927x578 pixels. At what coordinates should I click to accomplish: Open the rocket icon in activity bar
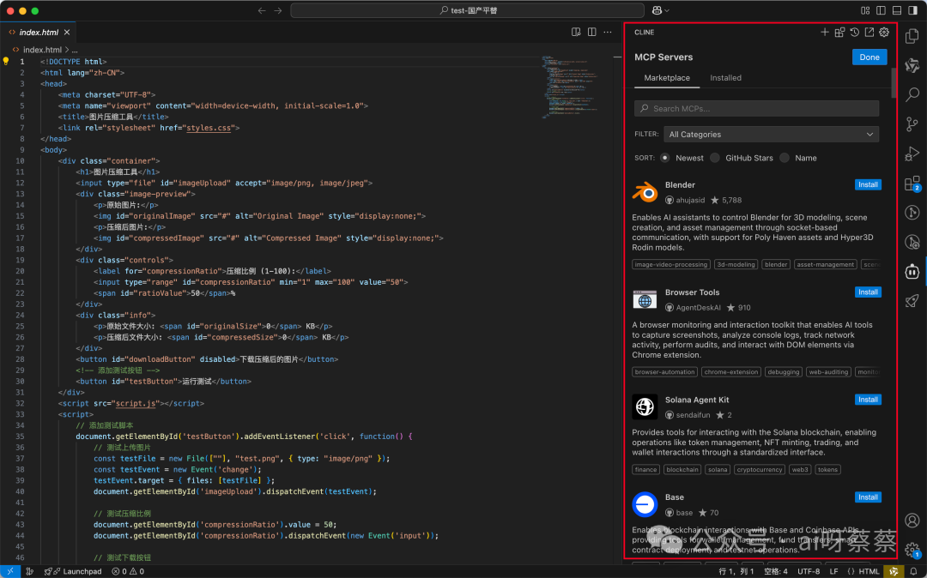point(912,301)
